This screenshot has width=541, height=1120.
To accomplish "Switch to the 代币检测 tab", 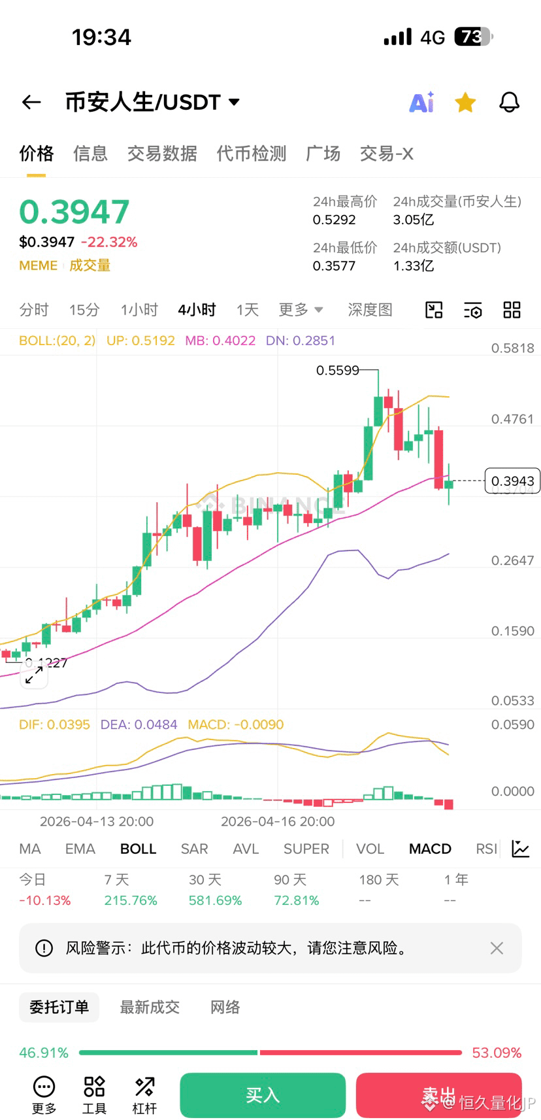I will tap(252, 154).
